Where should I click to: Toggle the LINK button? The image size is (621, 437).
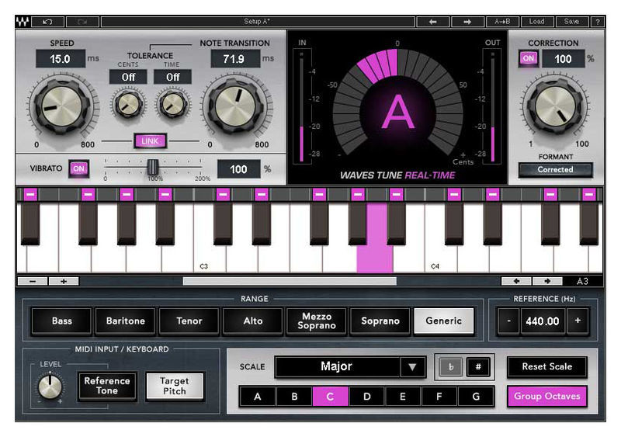[150, 141]
